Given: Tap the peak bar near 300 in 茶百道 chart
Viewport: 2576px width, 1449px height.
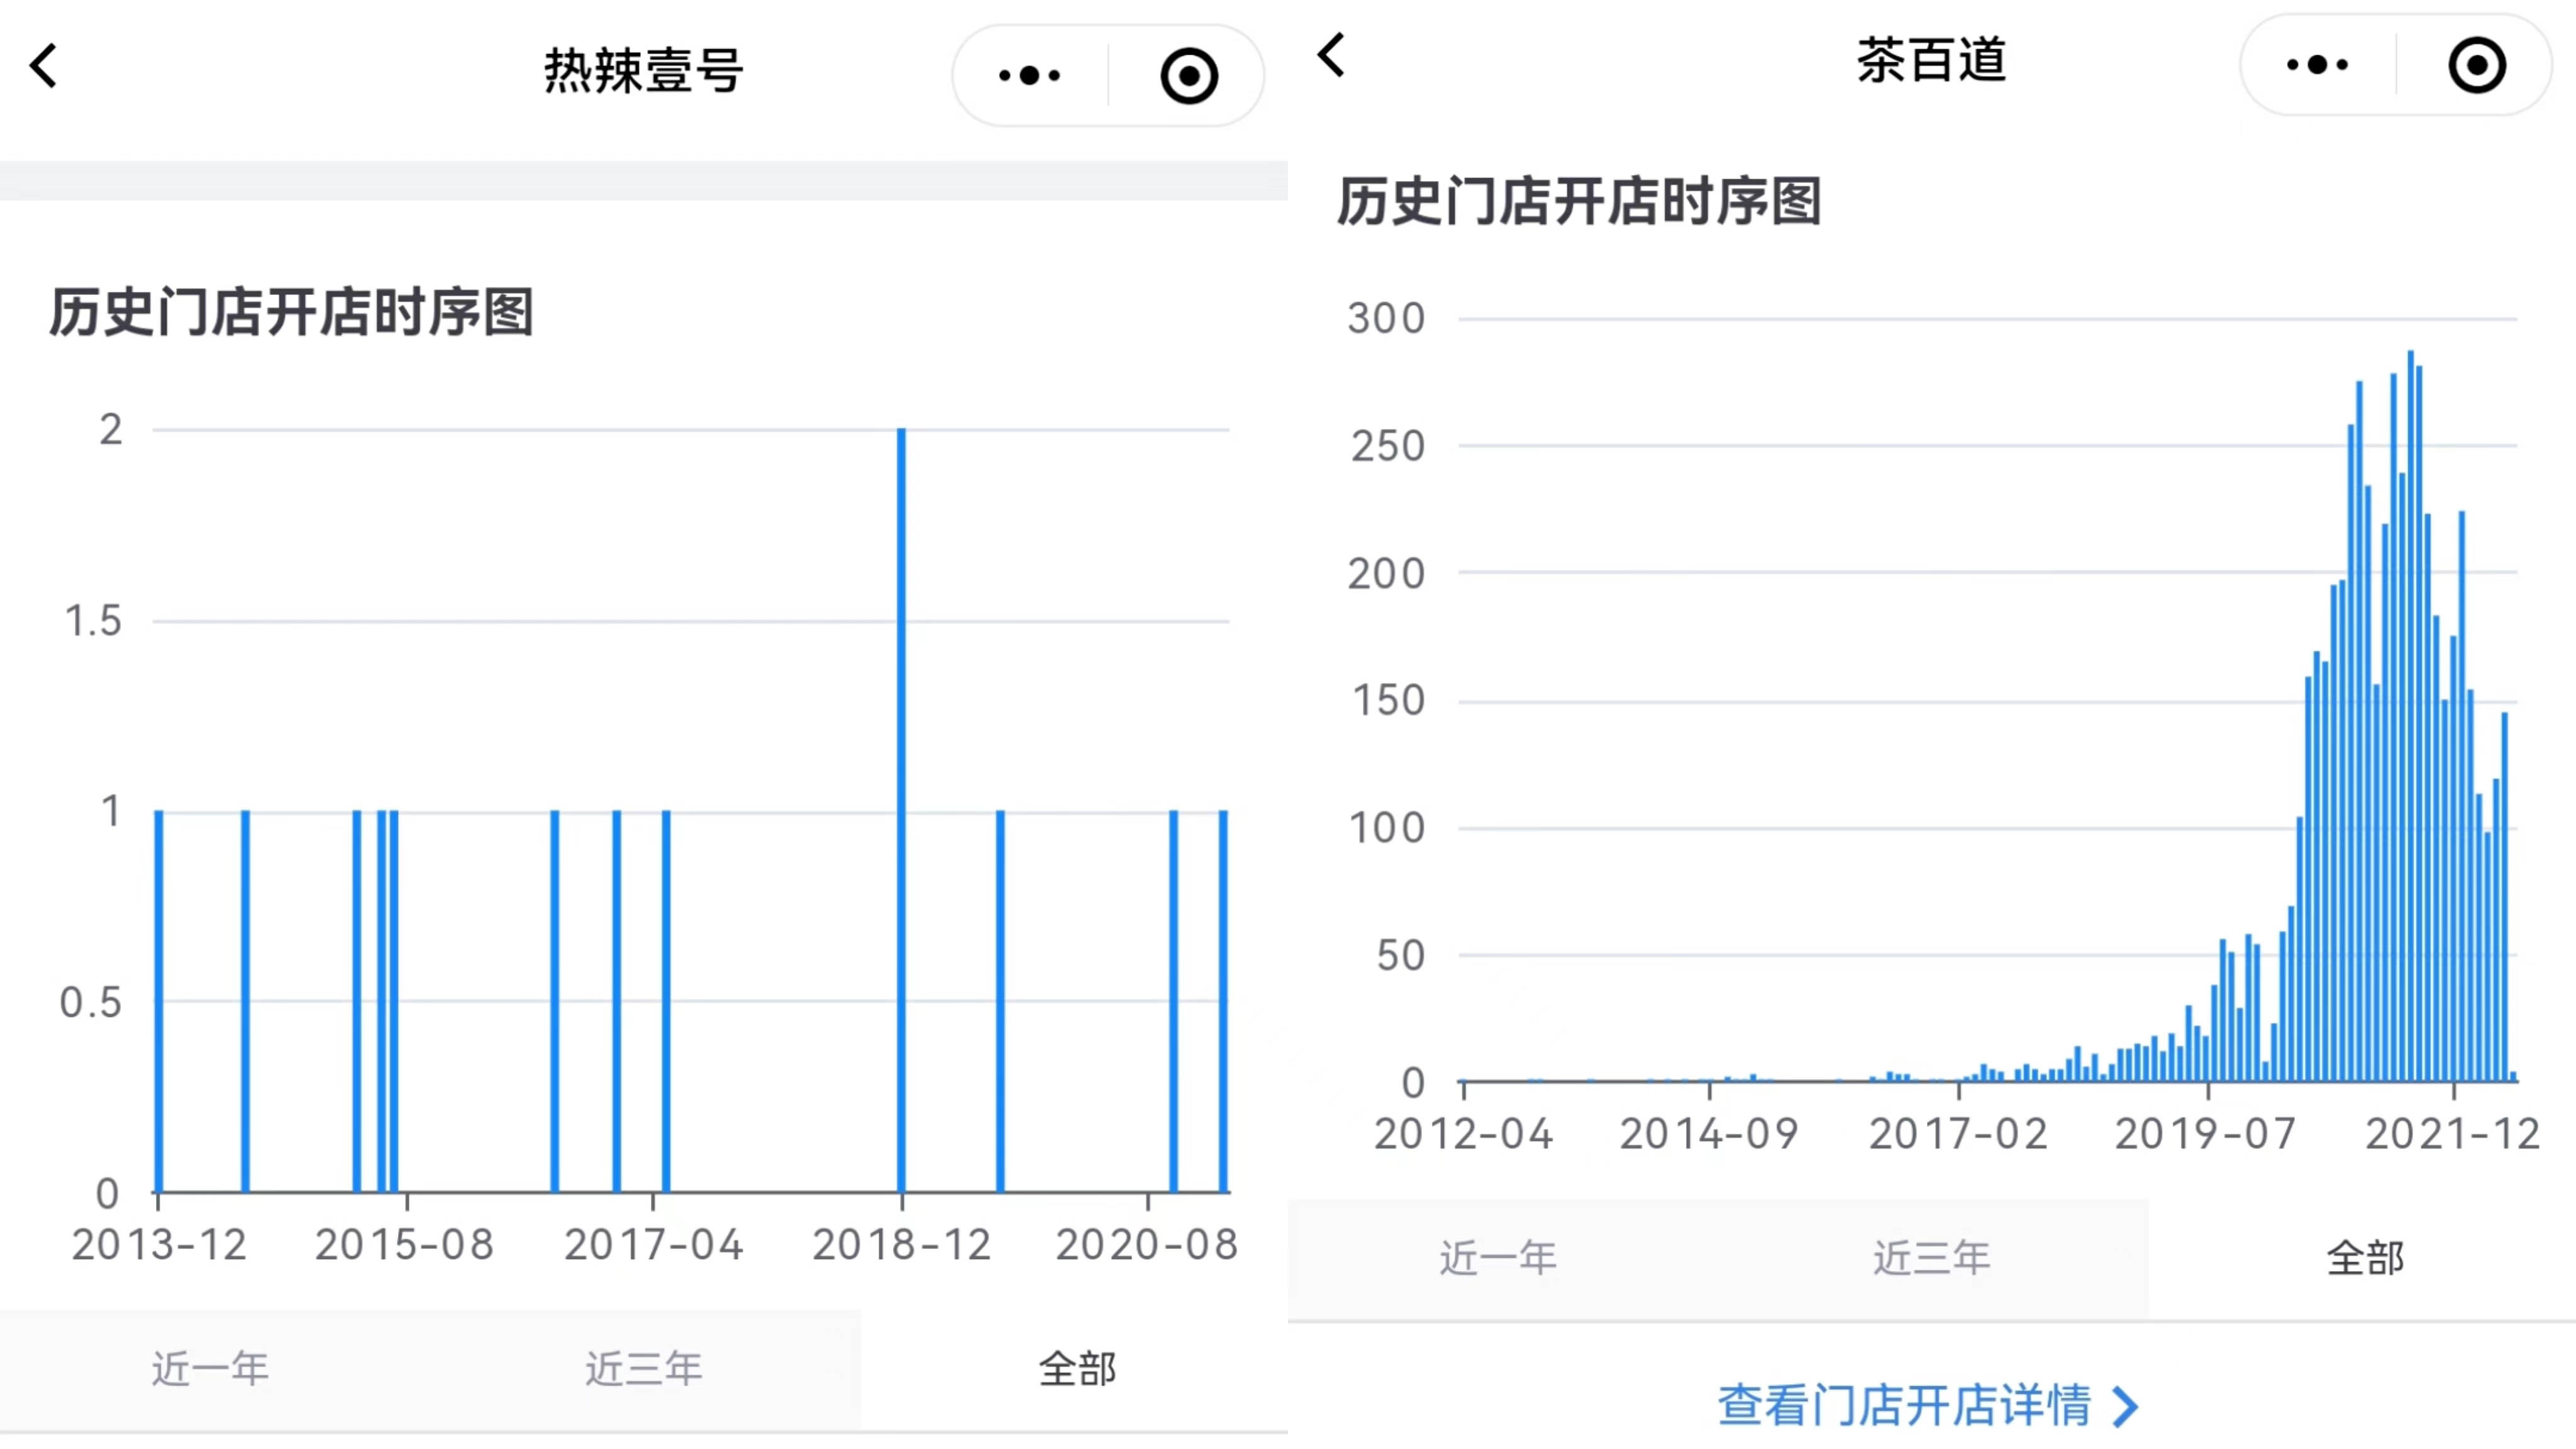Looking at the screenshot, I should (x=2411, y=716).
